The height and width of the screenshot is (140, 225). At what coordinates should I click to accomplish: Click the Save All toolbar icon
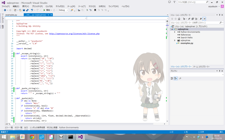point(27,10)
